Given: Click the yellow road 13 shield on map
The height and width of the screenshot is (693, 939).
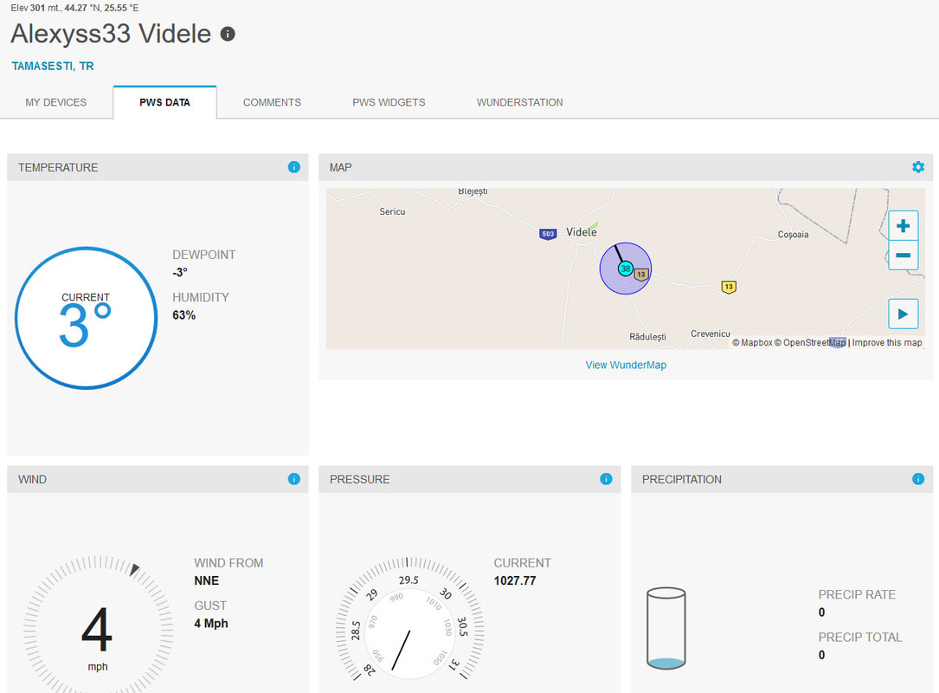Looking at the screenshot, I should pyautogui.click(x=728, y=287).
